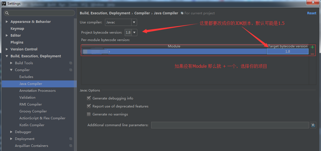This screenshot has width=321, height=151.
Task: Disable Generate debugging info checkbox
Action: 89,98
